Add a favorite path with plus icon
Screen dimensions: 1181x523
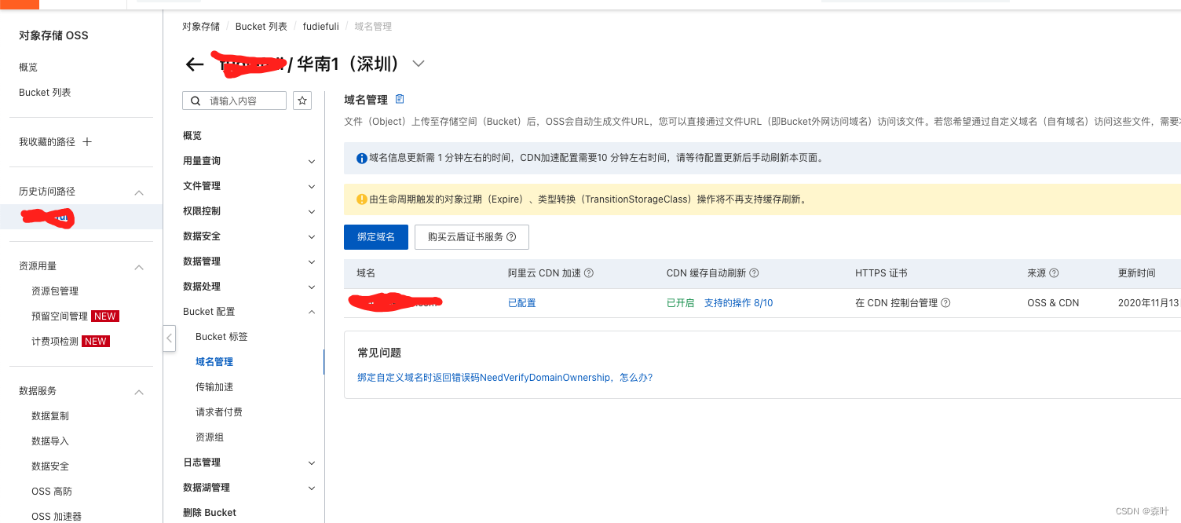click(x=87, y=142)
